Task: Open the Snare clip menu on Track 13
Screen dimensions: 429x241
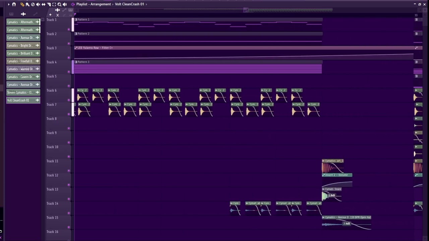Action: click(x=323, y=189)
